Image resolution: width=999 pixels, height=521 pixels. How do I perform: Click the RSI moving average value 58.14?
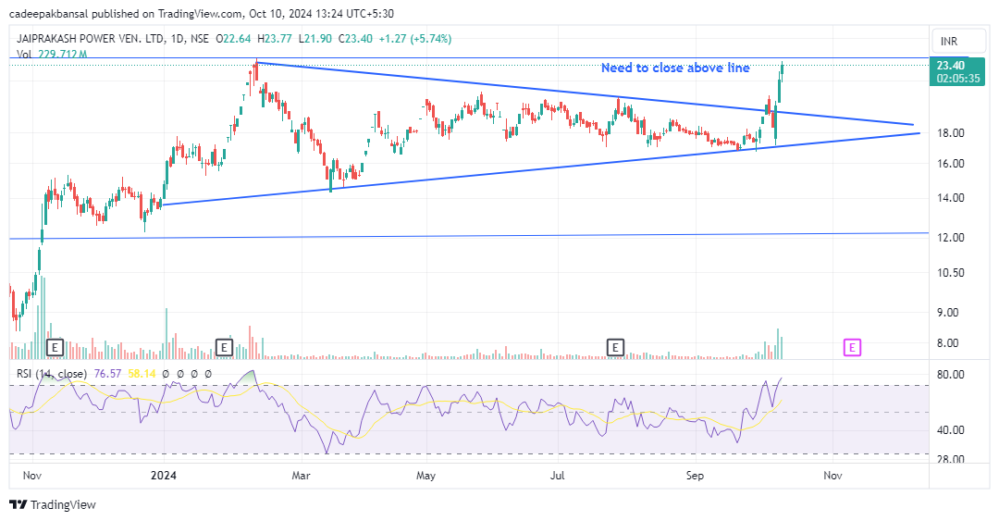coord(142,374)
